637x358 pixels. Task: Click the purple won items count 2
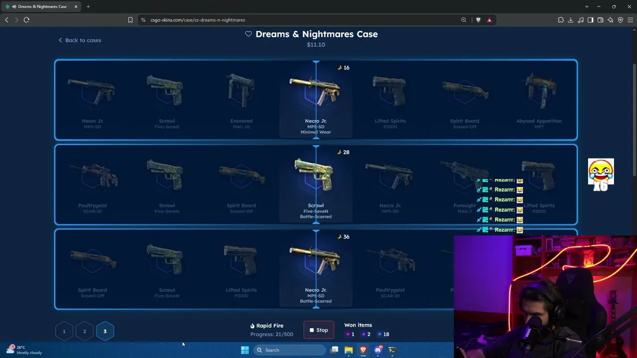pos(366,335)
